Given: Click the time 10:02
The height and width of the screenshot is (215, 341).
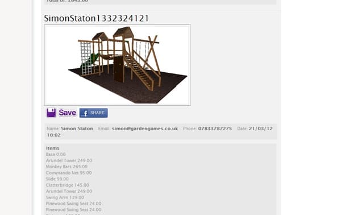Looking at the screenshot, I should coord(54,135).
